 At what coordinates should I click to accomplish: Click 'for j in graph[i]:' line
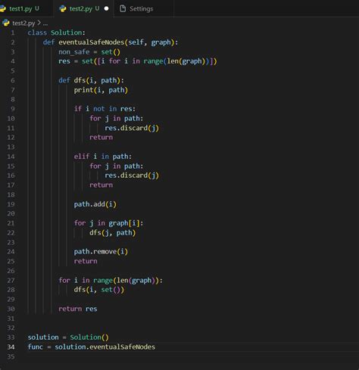coord(108,223)
